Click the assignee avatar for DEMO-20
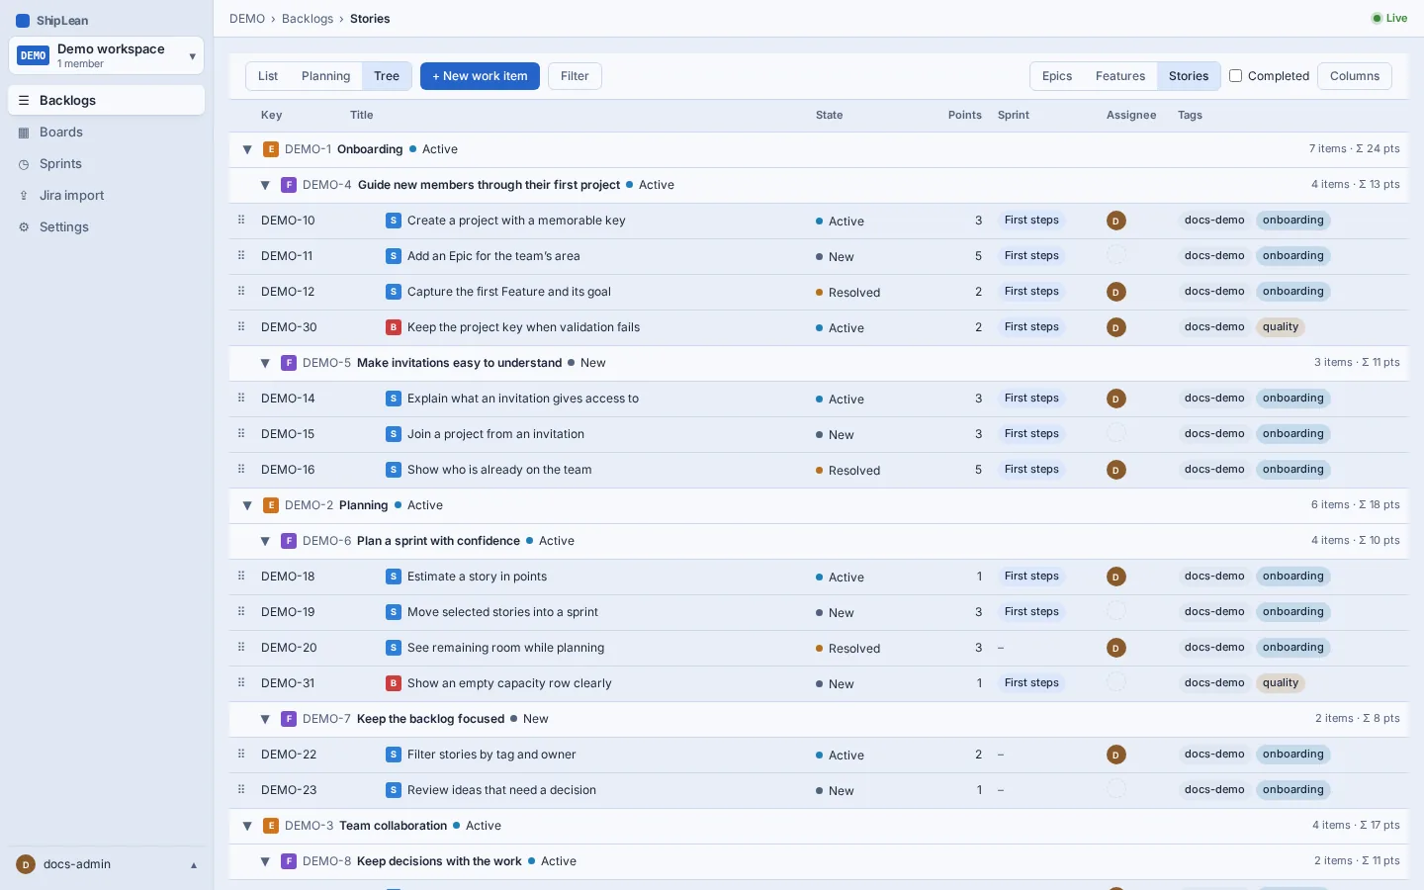 tap(1116, 648)
